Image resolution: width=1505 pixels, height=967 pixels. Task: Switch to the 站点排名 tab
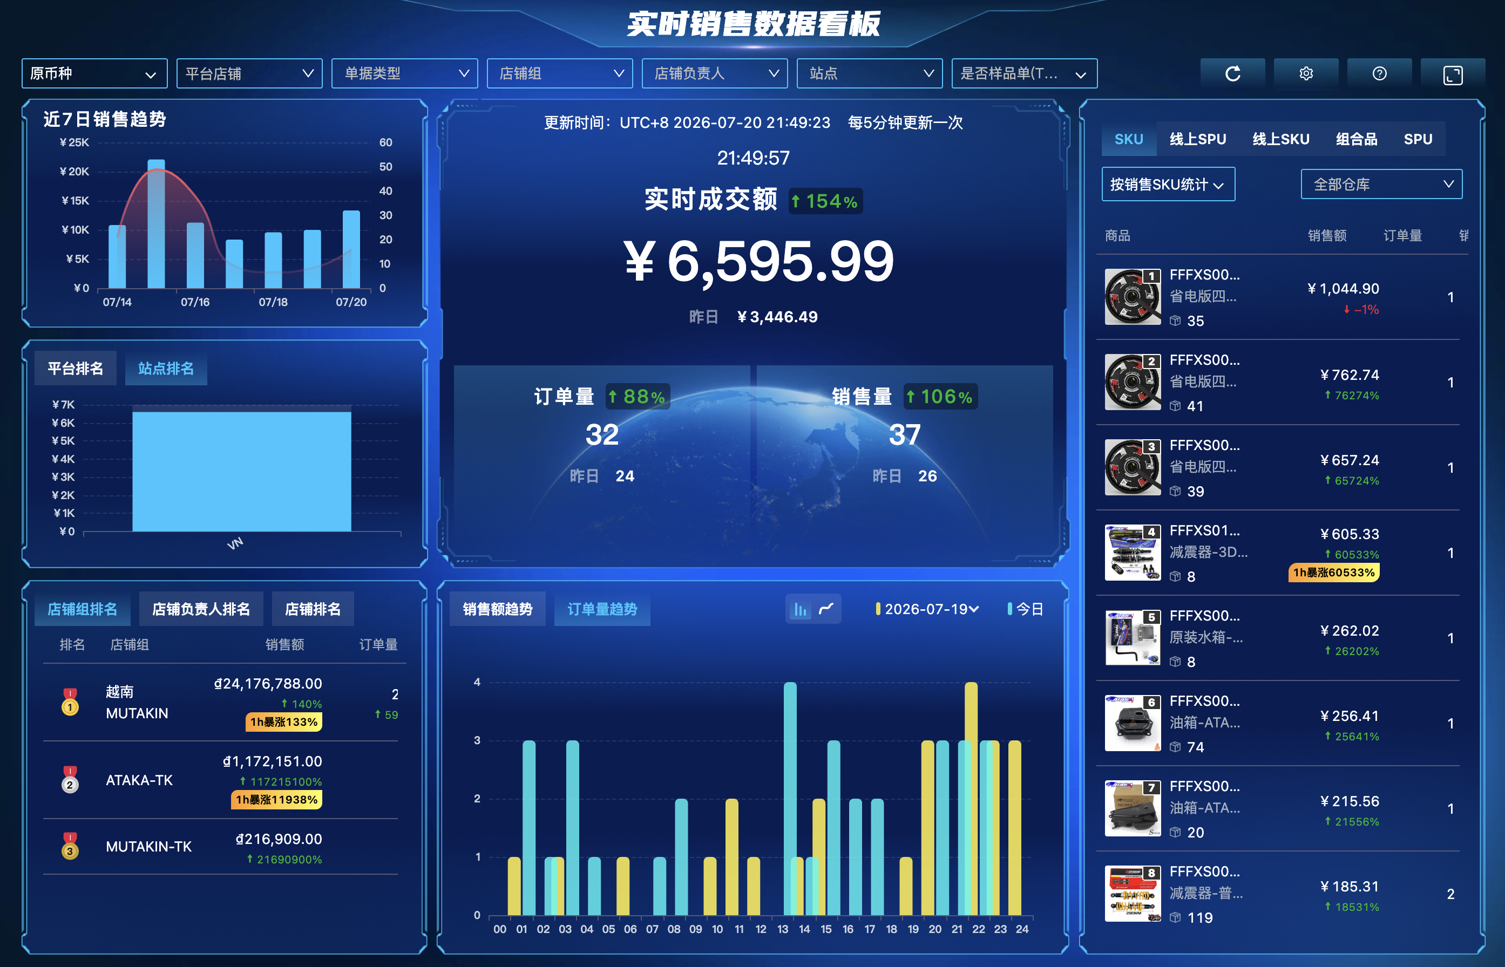click(166, 368)
